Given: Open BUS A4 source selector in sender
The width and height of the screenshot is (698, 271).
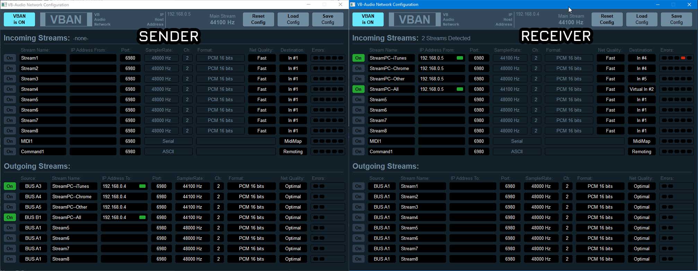Looking at the screenshot, I should (x=33, y=196).
